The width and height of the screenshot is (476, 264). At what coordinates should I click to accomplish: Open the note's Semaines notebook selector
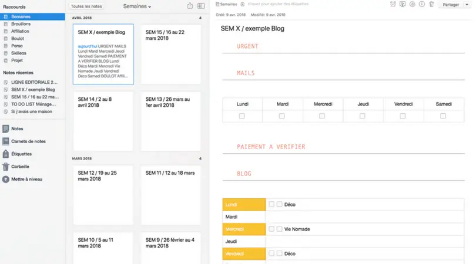(229, 4)
